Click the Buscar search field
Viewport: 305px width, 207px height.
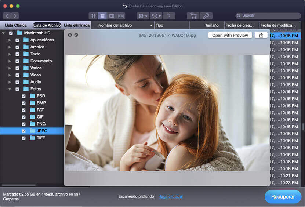point(270,16)
